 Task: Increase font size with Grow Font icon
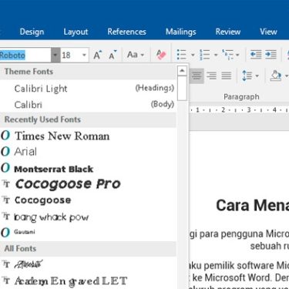click(97, 55)
